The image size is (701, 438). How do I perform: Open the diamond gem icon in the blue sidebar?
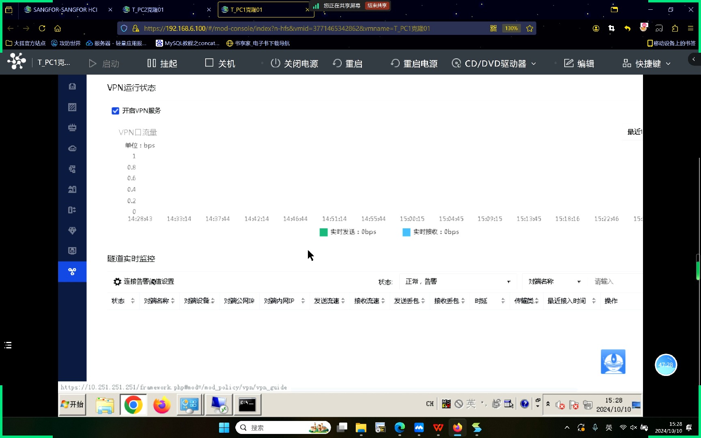click(72, 230)
